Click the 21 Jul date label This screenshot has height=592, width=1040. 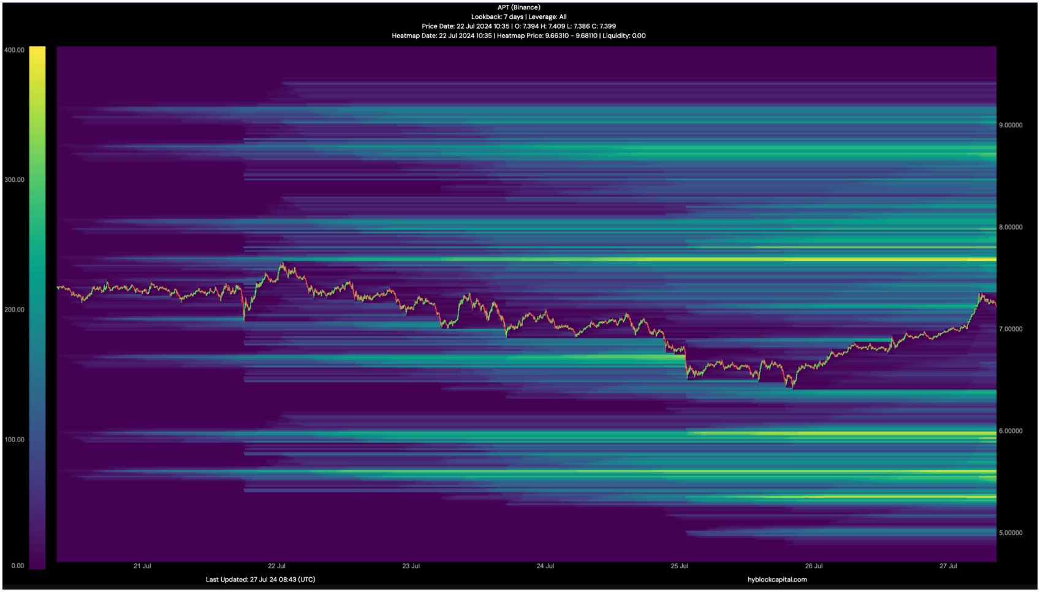(142, 566)
